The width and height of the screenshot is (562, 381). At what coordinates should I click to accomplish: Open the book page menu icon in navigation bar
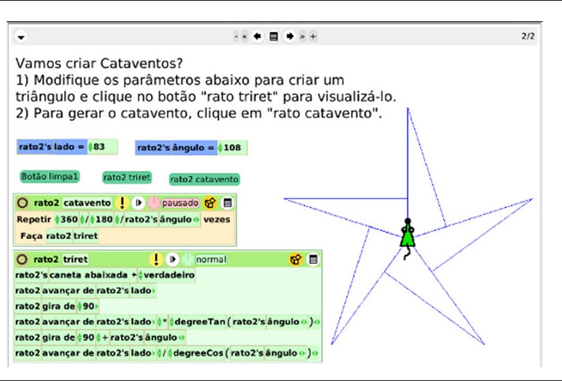click(x=273, y=36)
